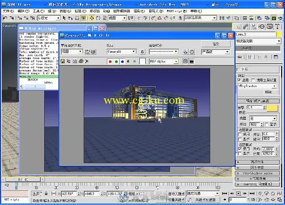Save the rendered image in frame window

point(63,61)
